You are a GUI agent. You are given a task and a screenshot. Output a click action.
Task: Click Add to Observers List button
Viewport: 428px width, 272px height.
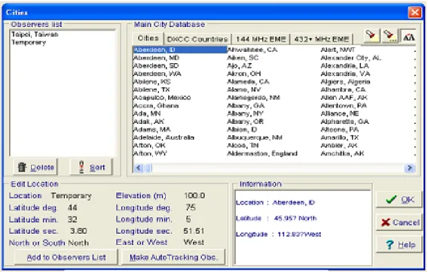pyautogui.click(x=66, y=257)
